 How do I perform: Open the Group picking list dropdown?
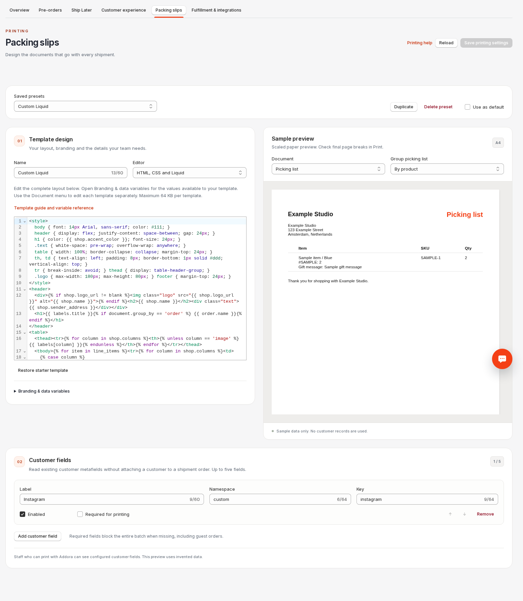(x=447, y=169)
